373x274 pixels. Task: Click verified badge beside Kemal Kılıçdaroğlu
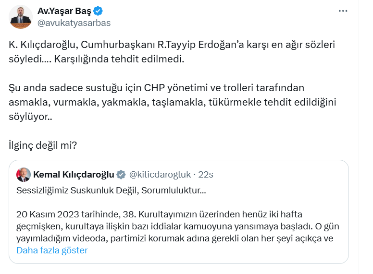[122, 174]
